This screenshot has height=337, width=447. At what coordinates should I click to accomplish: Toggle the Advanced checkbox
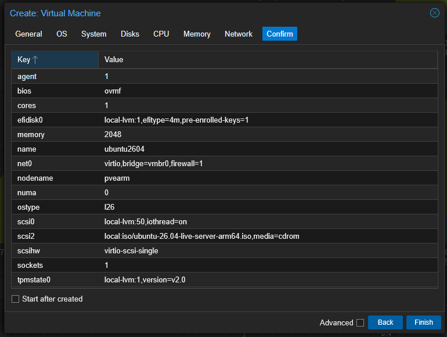pyautogui.click(x=361, y=322)
